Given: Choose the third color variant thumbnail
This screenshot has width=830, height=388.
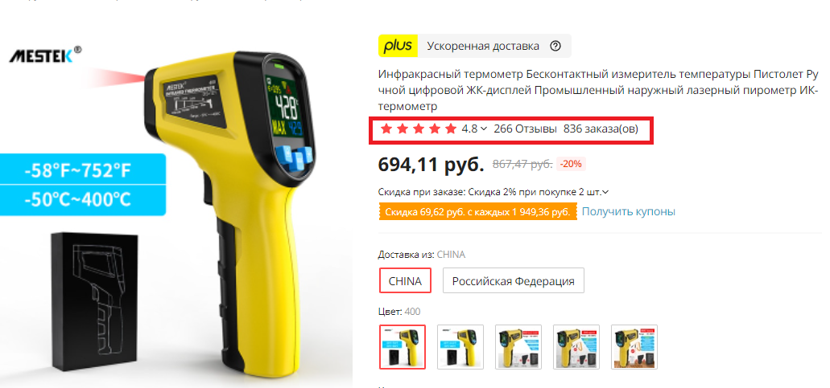Looking at the screenshot, I should (x=518, y=347).
